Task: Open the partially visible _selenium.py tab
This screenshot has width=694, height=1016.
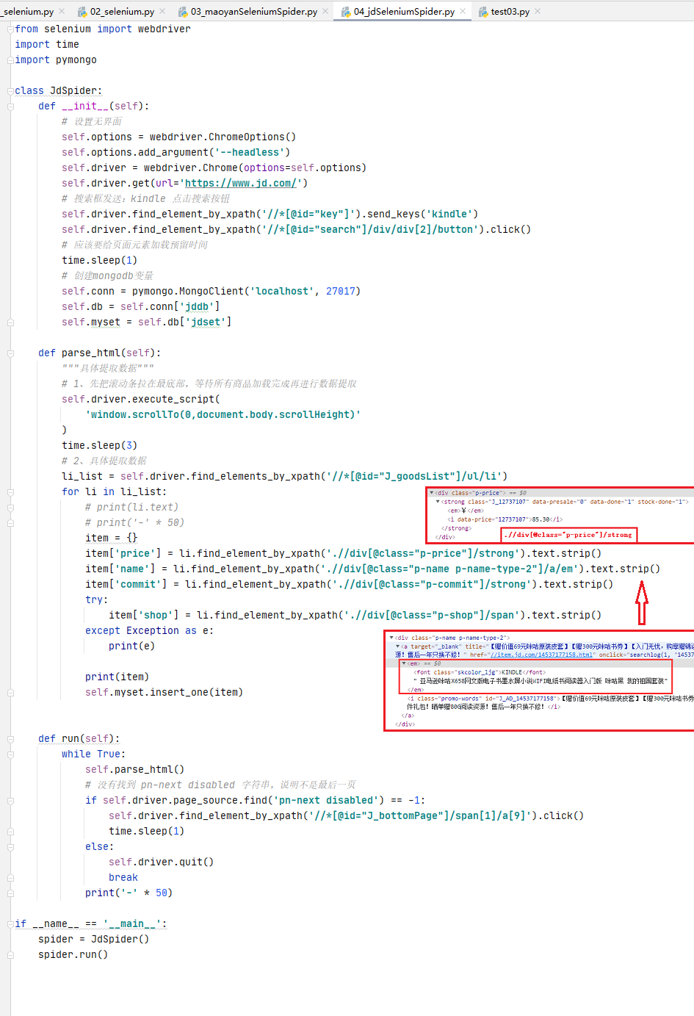Action: (x=27, y=12)
